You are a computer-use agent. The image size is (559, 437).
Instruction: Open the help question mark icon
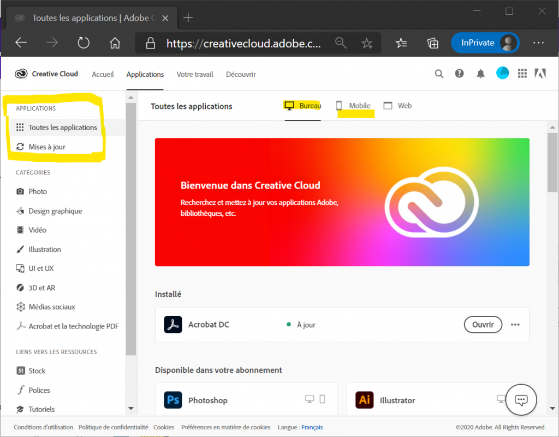460,74
